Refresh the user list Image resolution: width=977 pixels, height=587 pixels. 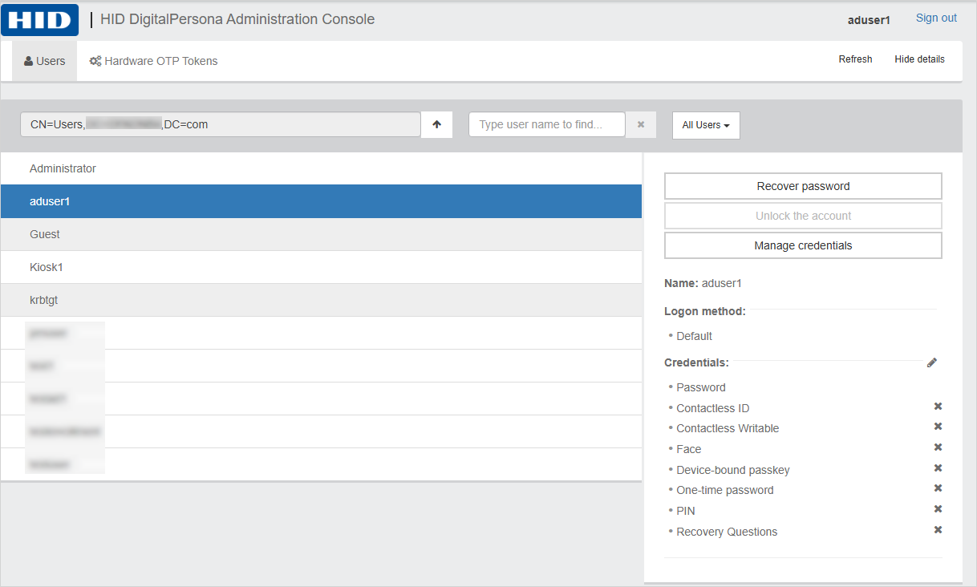tap(855, 59)
